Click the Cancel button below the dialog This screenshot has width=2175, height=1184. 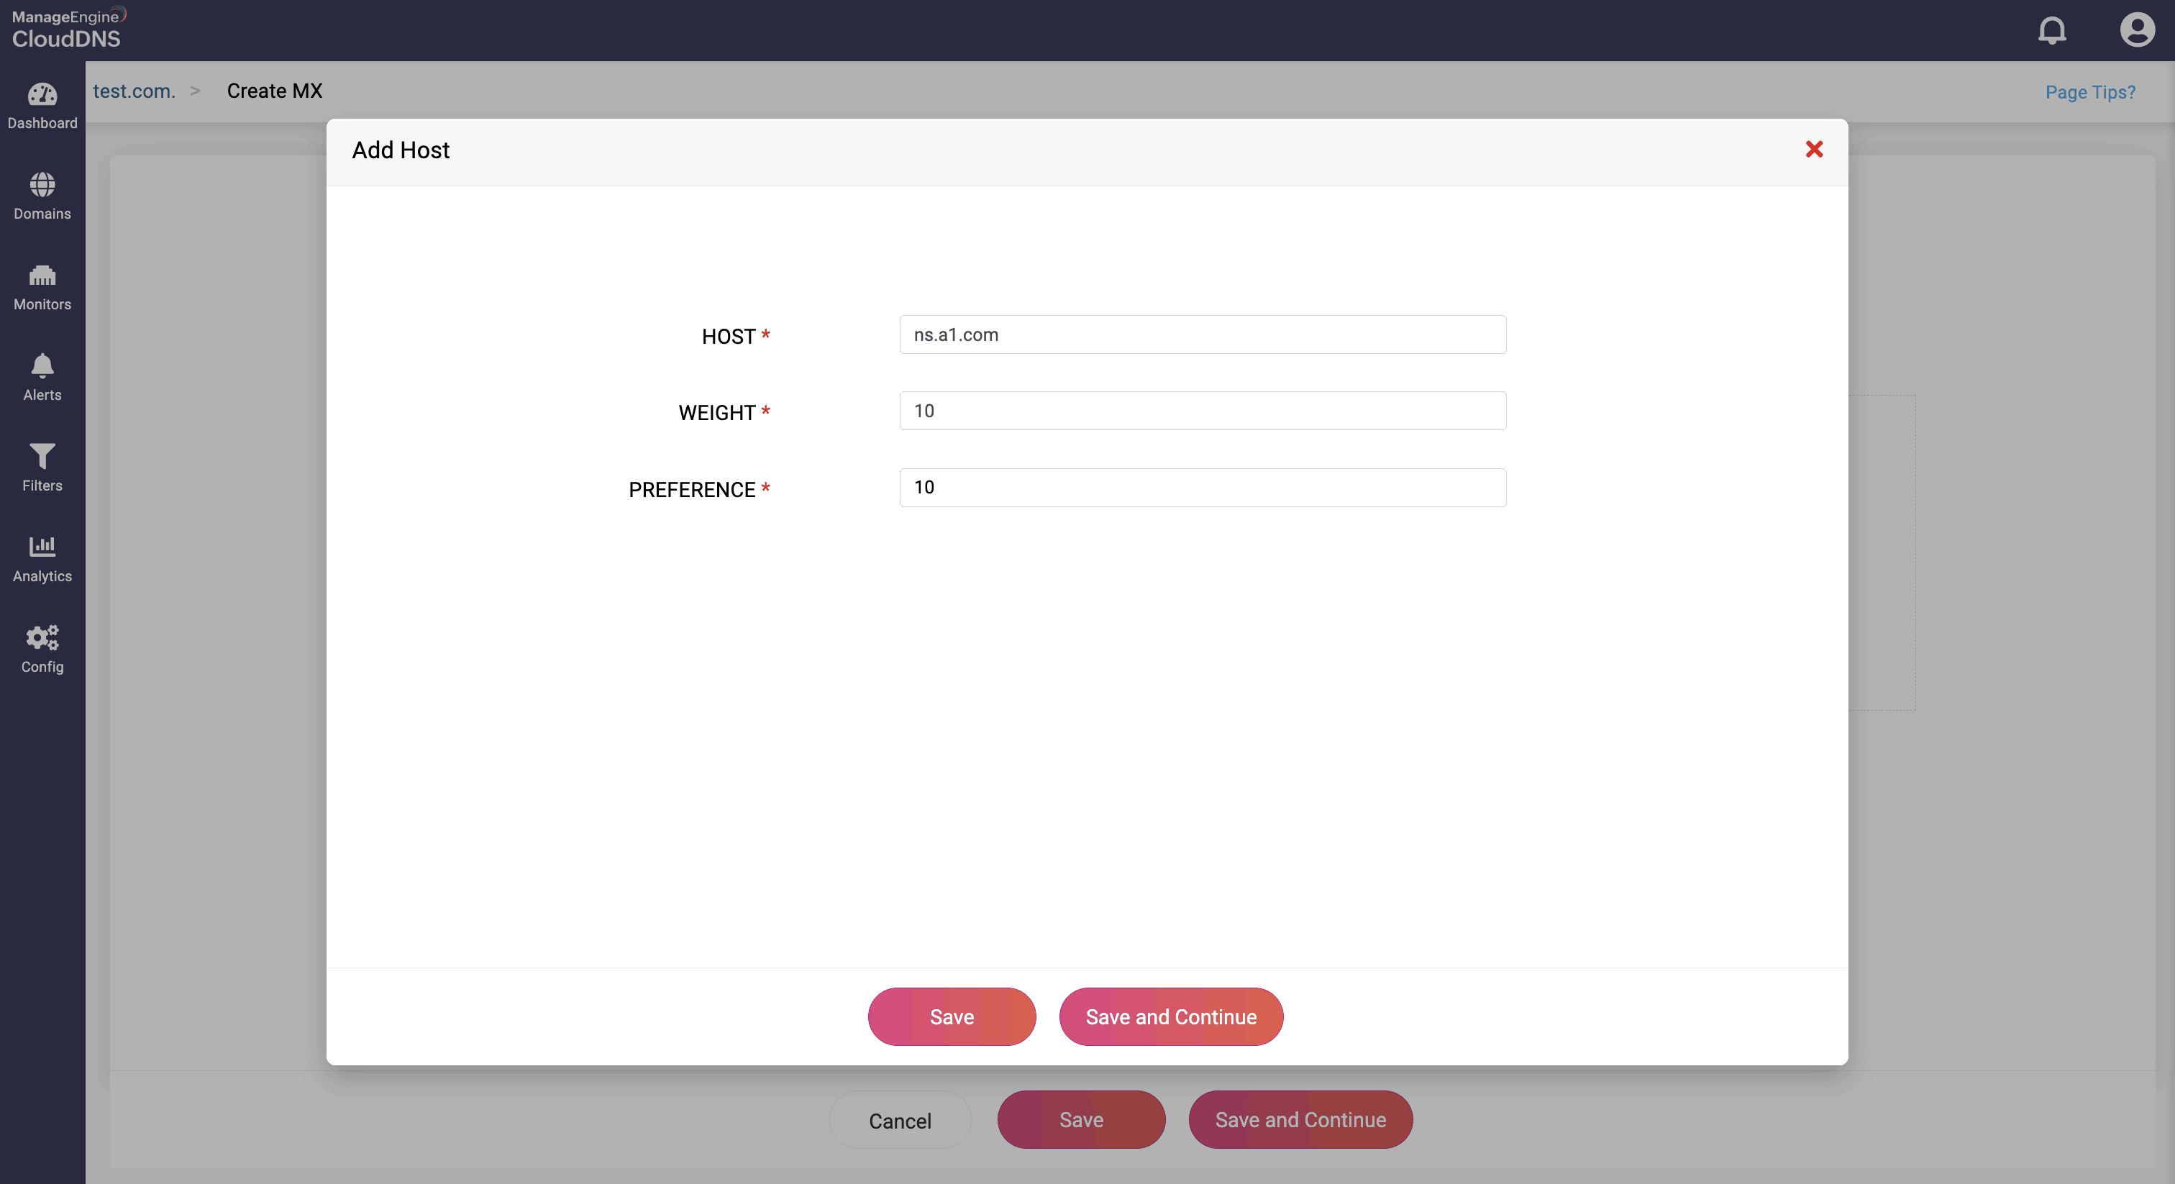pos(900,1120)
